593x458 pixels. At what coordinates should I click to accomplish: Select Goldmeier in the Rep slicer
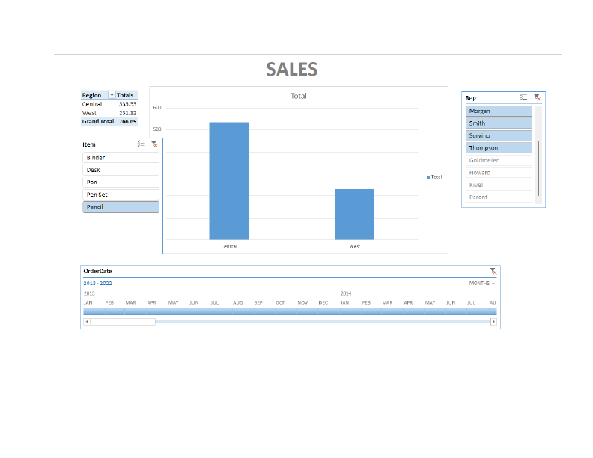[x=499, y=160]
